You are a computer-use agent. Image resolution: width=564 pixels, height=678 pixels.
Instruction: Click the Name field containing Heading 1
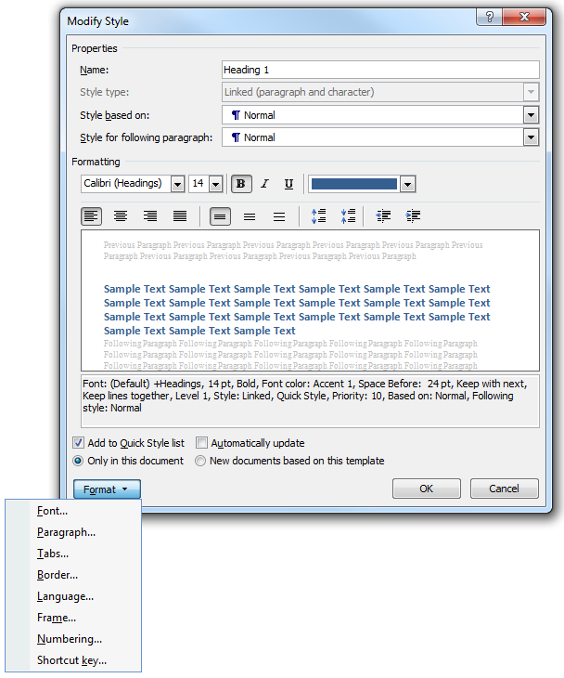coord(380,70)
